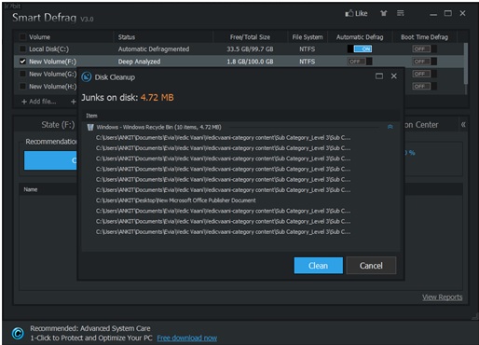This screenshot has height=345, width=479.
Task: Click the 33.5 GB/99.7 GB size cell
Action: tap(250, 48)
